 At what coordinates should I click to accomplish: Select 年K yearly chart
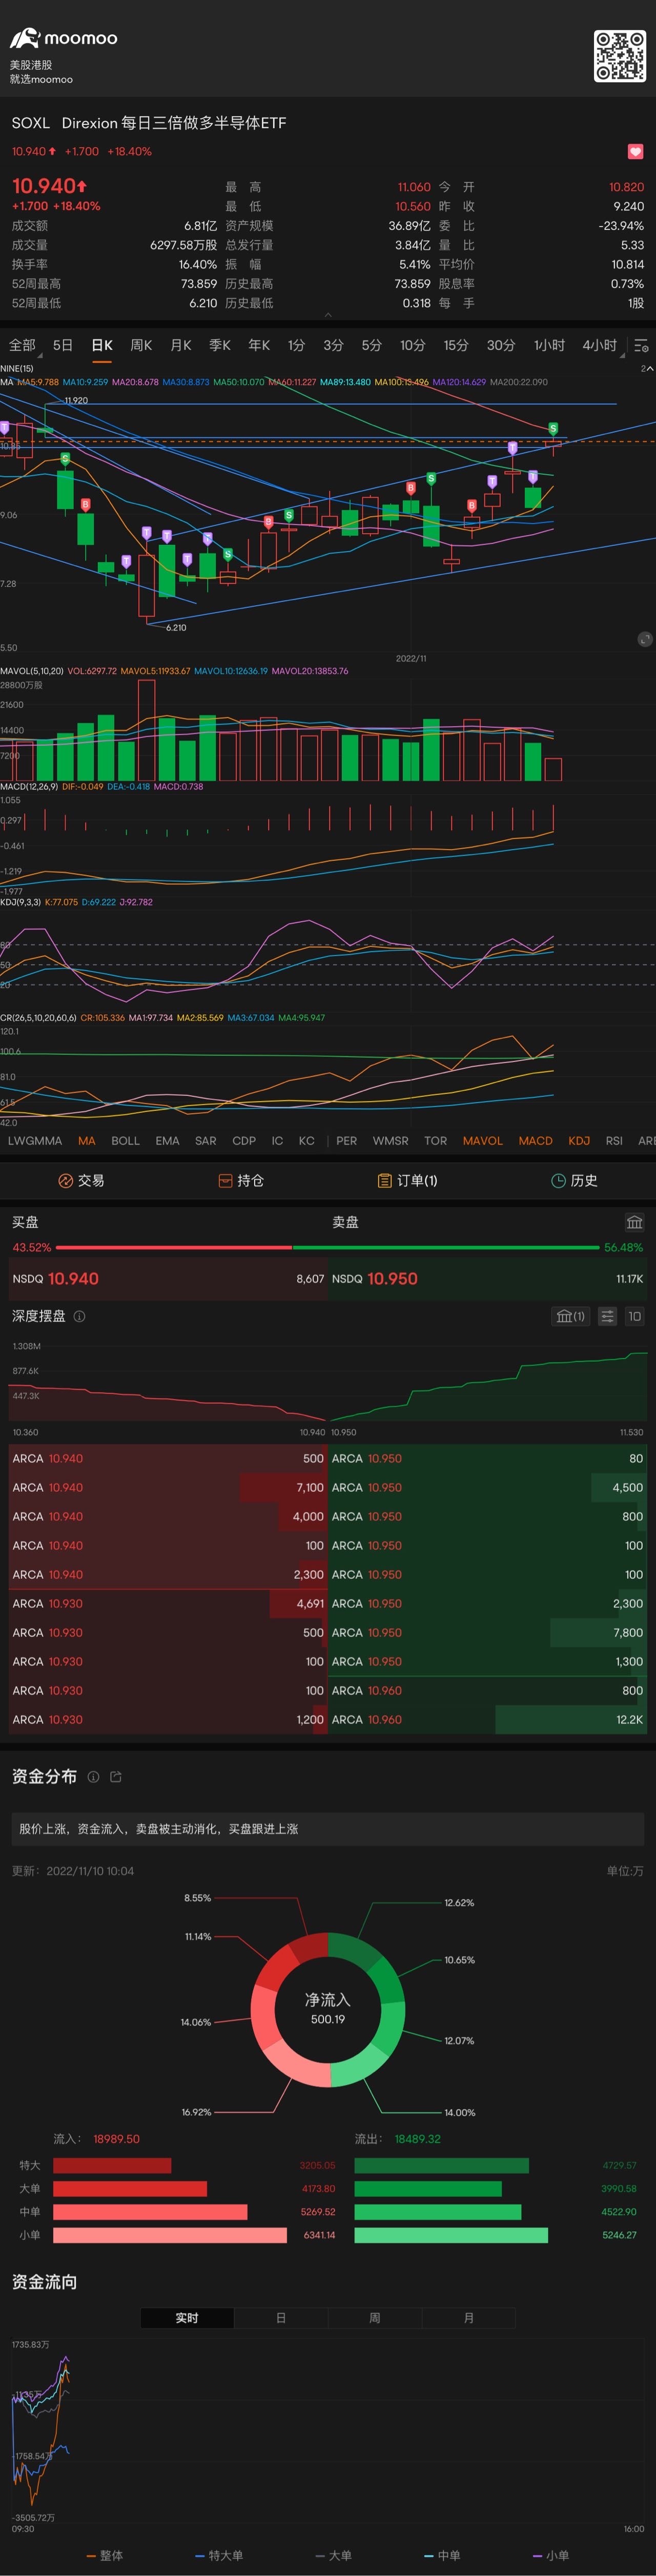click(x=259, y=345)
